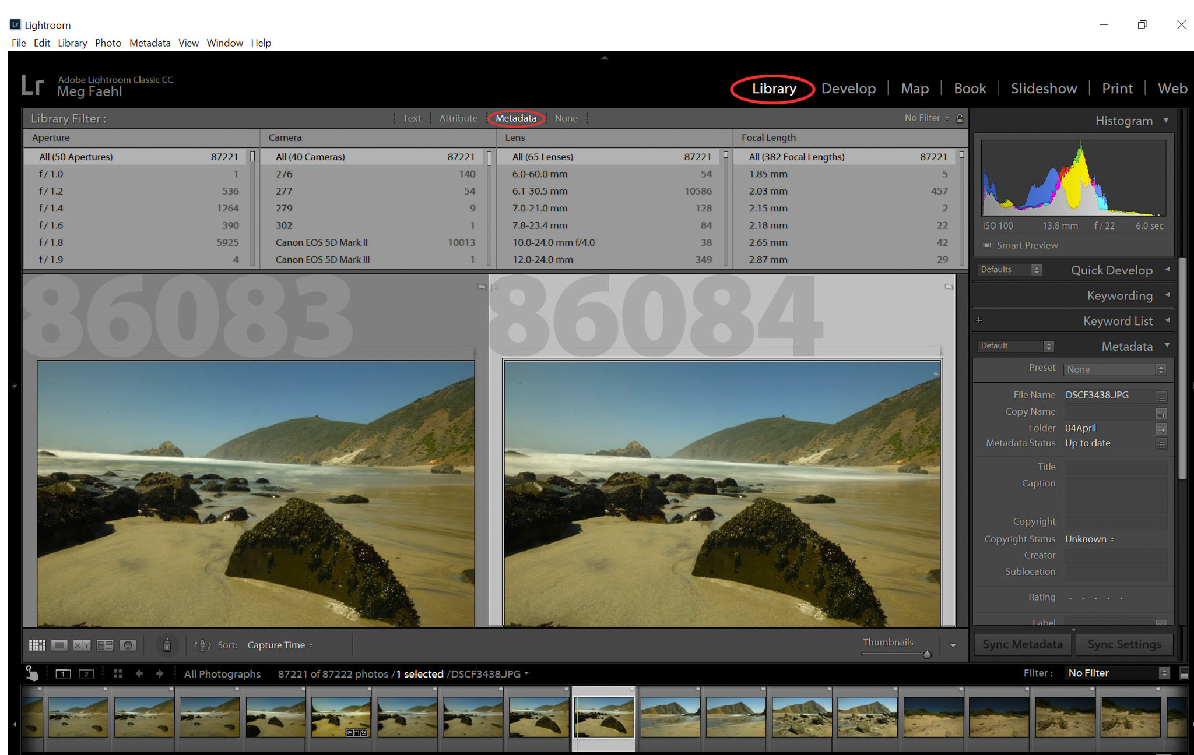This screenshot has height=755, width=1194.
Task: Go forward with the right arrow
Action: tap(160, 674)
